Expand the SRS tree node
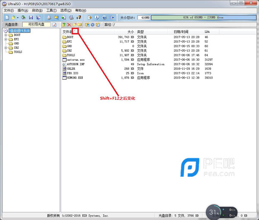 click(x=6, y=48)
